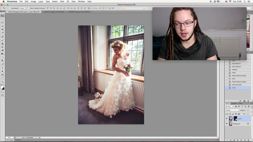
Task: Select the Horizontal Type tool
Action: click(2, 68)
